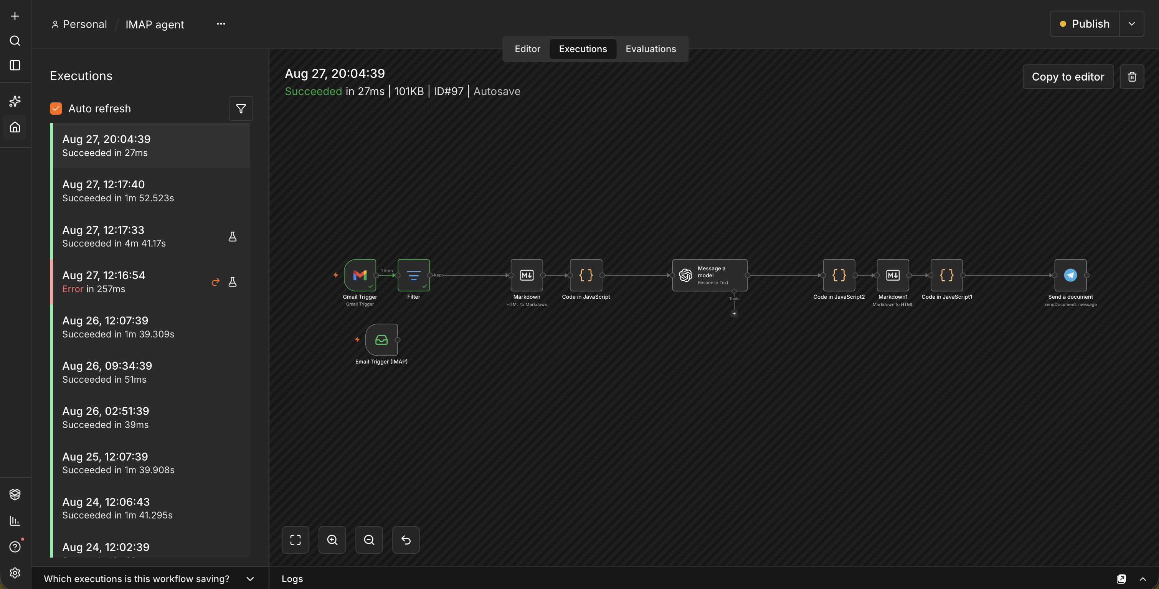Open the AI sparkle assistant icon
This screenshot has width=1159, height=589.
[x=15, y=101]
